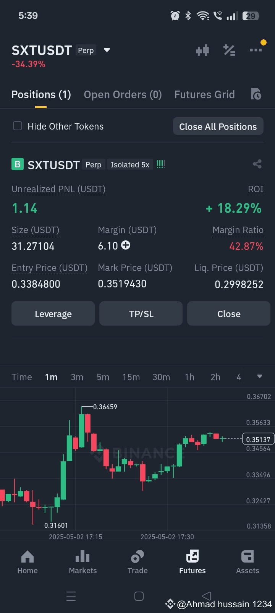Open the three-dot more menu
Screen dimensions: 275x613
coord(256,50)
